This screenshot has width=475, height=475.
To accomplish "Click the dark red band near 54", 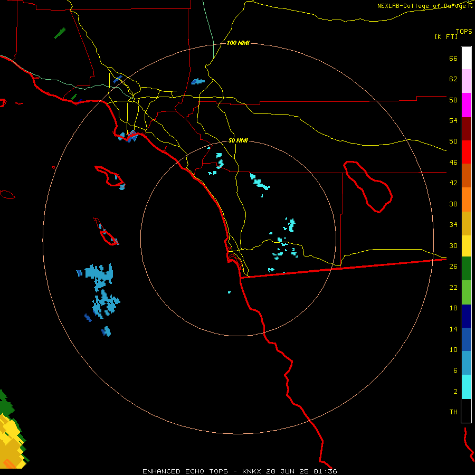I will (x=466, y=129).
